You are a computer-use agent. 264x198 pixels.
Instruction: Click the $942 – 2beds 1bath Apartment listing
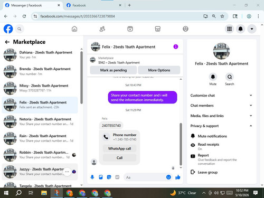click(119, 62)
